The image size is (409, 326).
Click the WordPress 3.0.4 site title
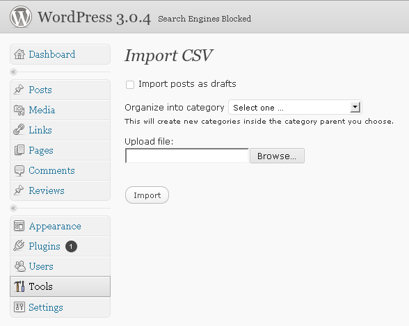point(95,17)
